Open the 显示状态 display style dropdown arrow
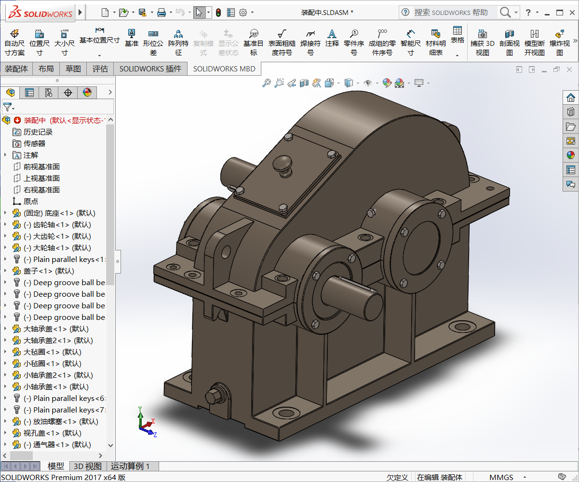The width and height of the screenshot is (579, 482). pyautogui.click(x=358, y=83)
